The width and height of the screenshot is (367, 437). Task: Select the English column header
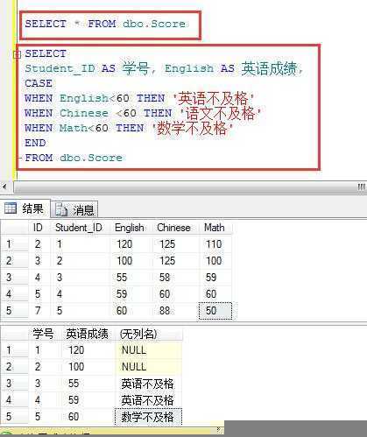(x=130, y=228)
